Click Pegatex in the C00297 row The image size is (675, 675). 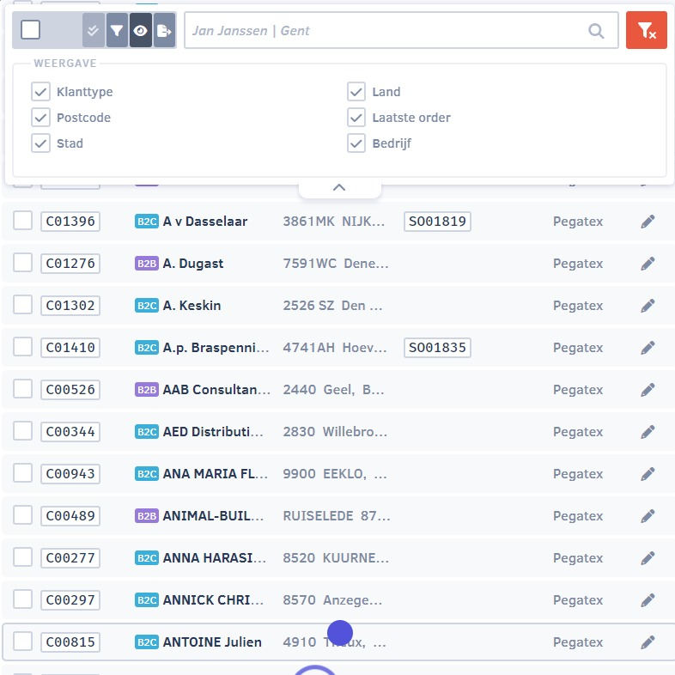click(578, 600)
